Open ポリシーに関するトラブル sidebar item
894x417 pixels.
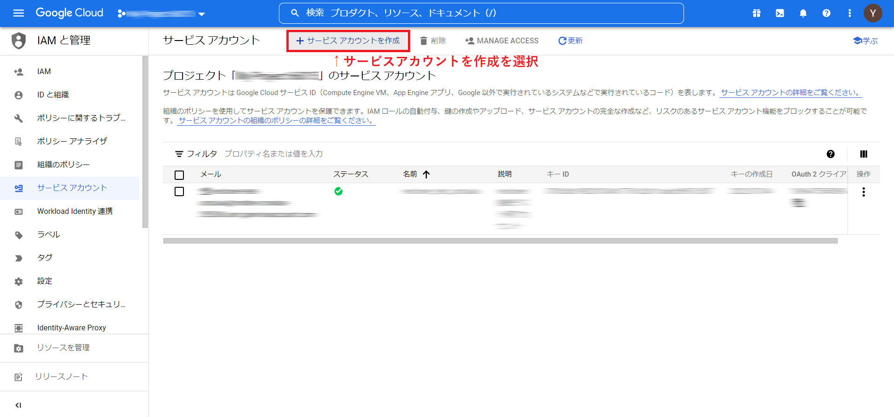coord(70,118)
